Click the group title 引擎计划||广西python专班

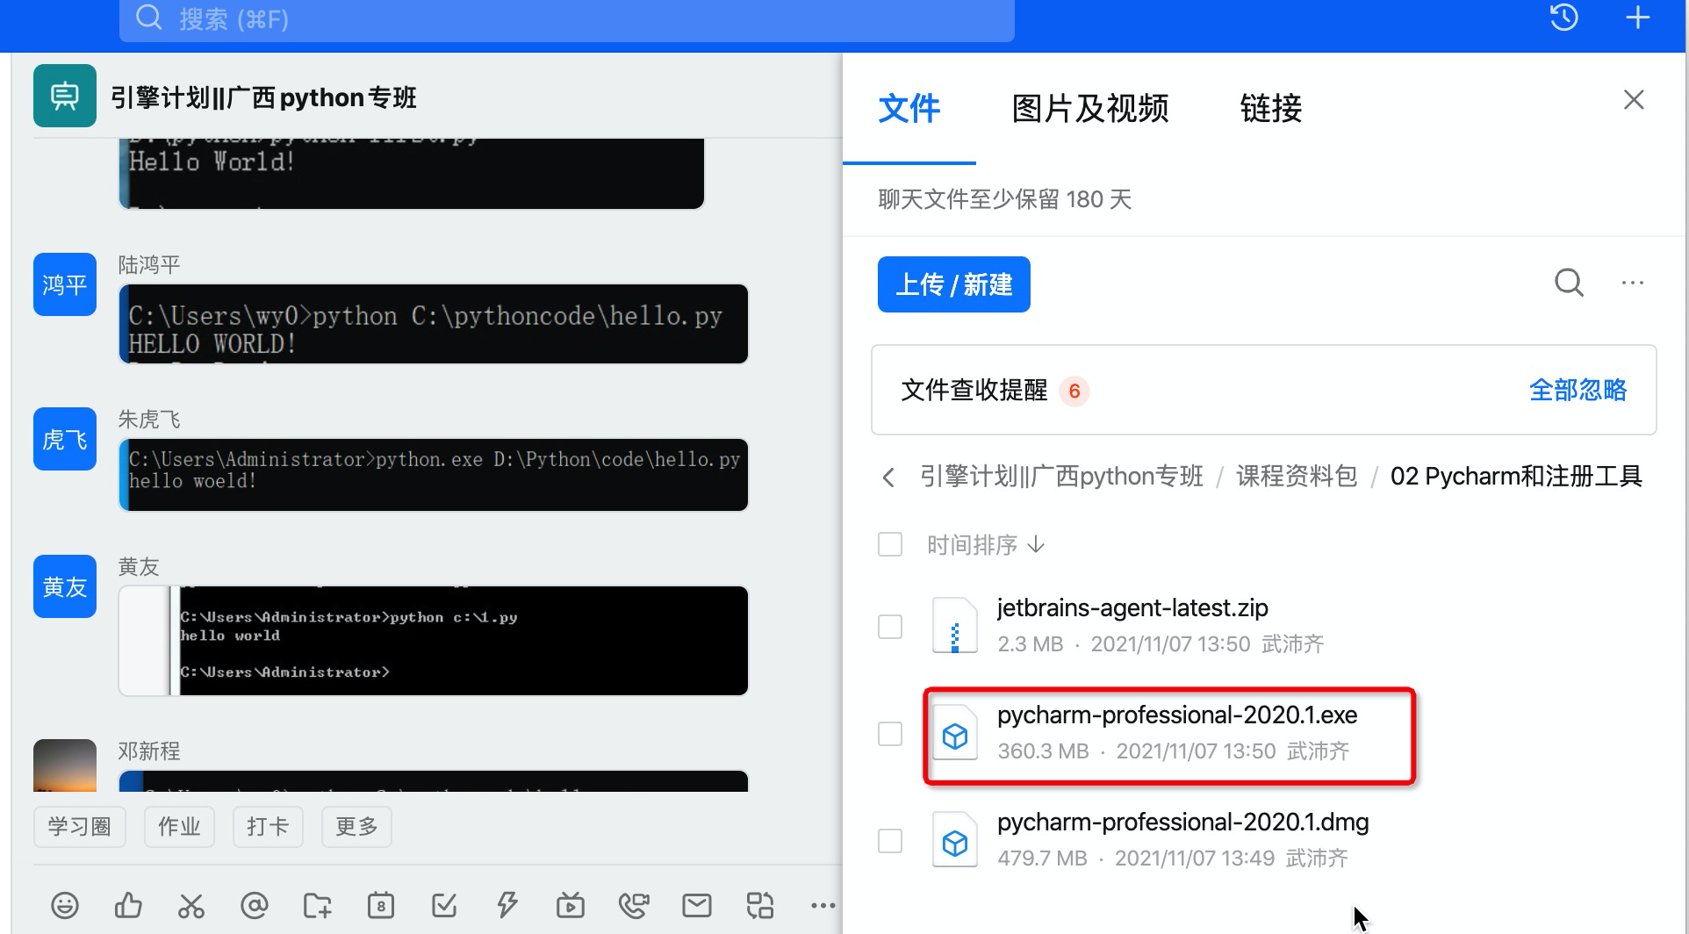pos(263,97)
